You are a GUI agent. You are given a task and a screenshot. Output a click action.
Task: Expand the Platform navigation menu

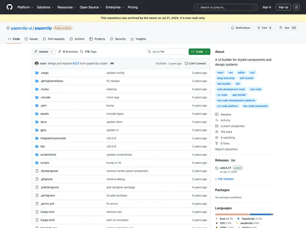[25, 7]
